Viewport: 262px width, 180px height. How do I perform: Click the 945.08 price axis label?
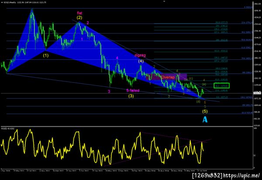tap(257, 112)
